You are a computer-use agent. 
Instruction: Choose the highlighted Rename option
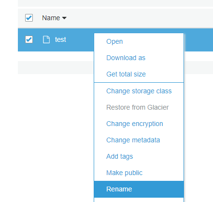pyautogui.click(x=139, y=189)
